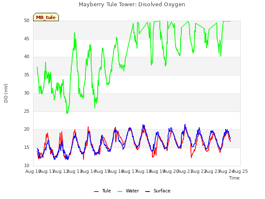Click the 20 y-axis tick label

[x=26, y=129]
